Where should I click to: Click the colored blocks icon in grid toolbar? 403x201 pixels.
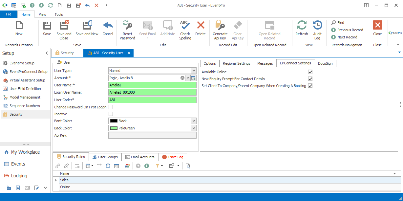pyautogui.click(x=127, y=166)
